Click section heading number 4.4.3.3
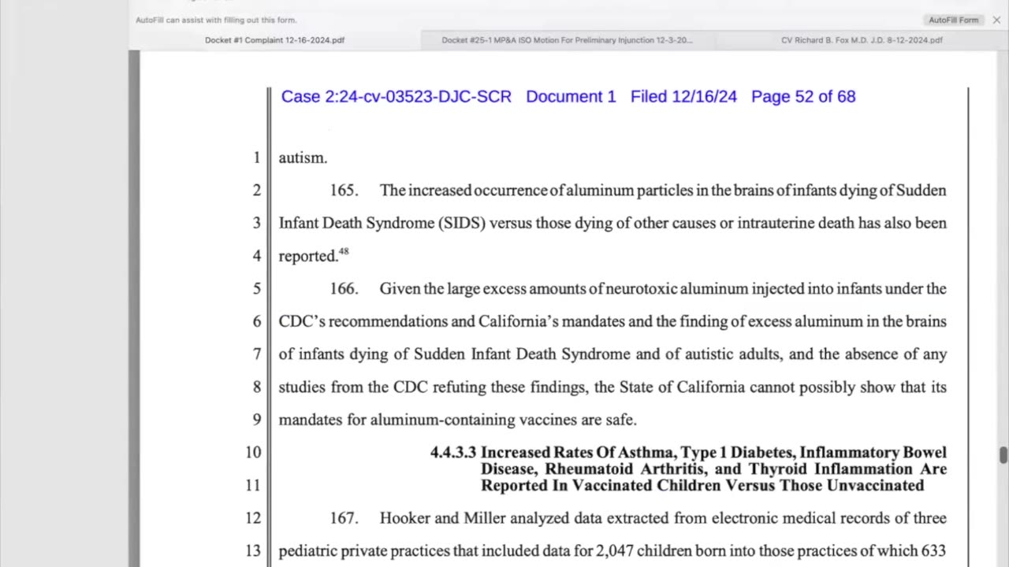The height and width of the screenshot is (567, 1009). [x=452, y=452]
